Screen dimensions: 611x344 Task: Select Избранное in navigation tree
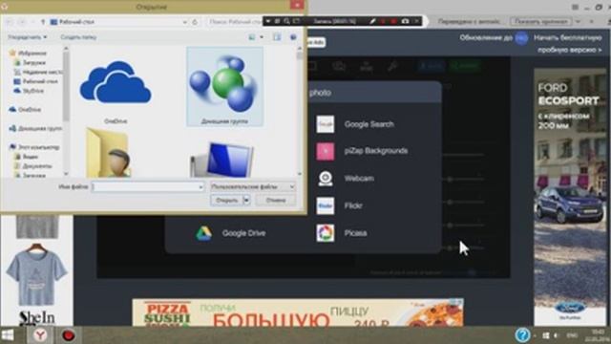[28, 54]
